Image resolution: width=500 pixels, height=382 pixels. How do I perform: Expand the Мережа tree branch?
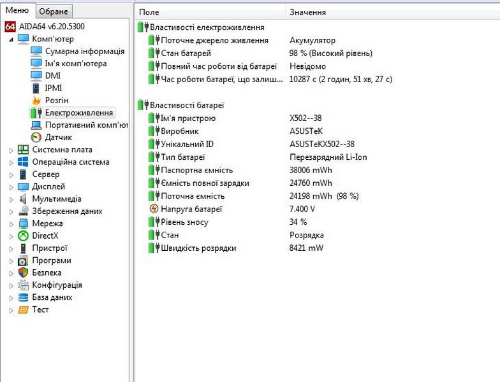11,223
